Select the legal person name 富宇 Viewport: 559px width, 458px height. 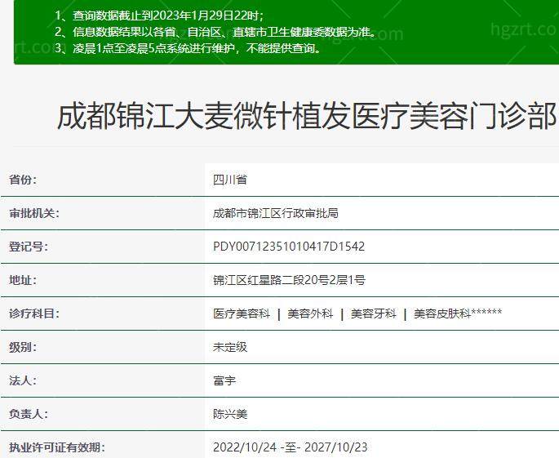tap(224, 380)
